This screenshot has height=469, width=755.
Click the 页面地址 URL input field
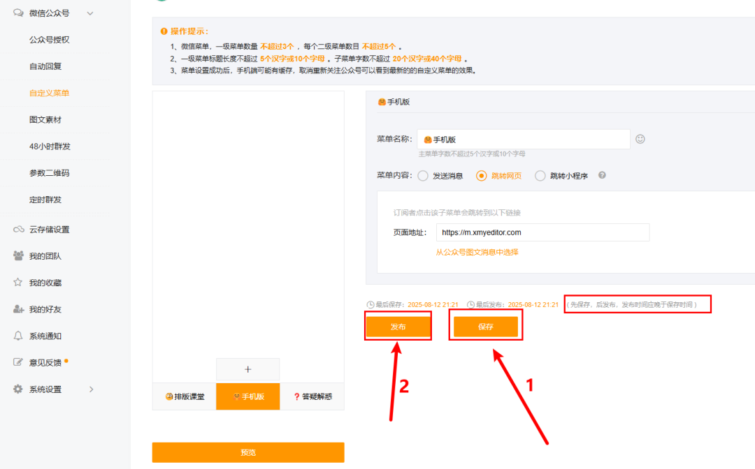(x=542, y=232)
